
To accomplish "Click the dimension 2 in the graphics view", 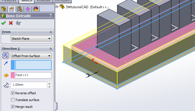I will click(x=88, y=75).
